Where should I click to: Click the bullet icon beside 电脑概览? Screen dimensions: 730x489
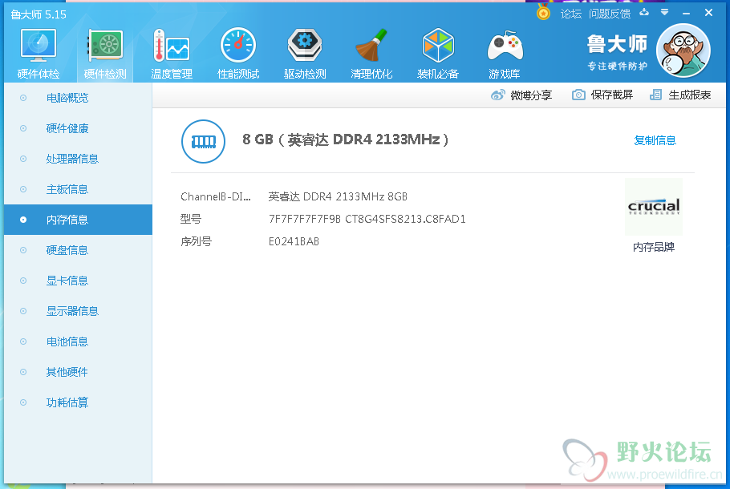(23, 98)
